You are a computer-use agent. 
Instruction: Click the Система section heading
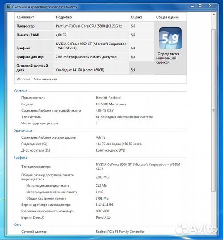coord(20,91)
